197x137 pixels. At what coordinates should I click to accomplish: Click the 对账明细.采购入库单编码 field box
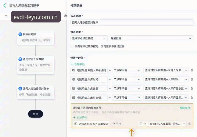[89, 70]
